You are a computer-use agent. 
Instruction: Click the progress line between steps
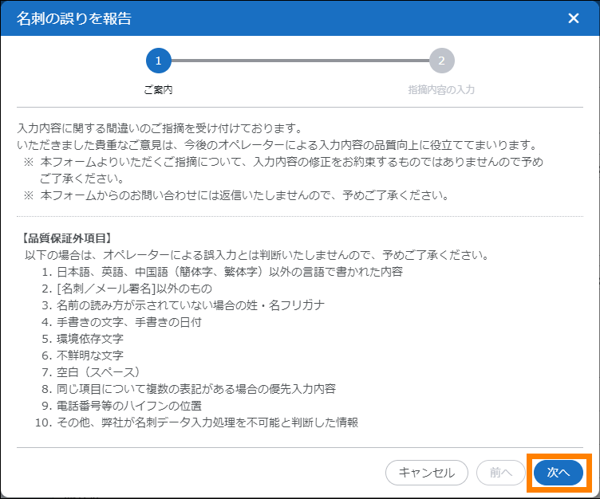[x=299, y=61]
